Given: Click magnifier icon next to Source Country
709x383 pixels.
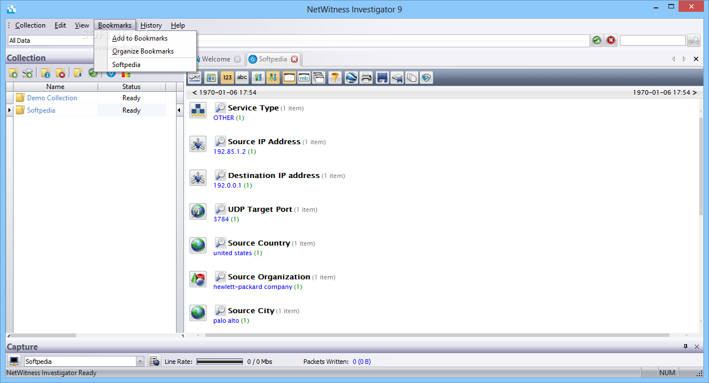Looking at the screenshot, I should pyautogui.click(x=221, y=243).
